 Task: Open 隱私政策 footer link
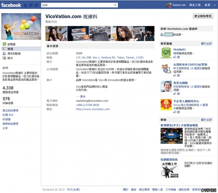pyautogui.click(x=184, y=190)
